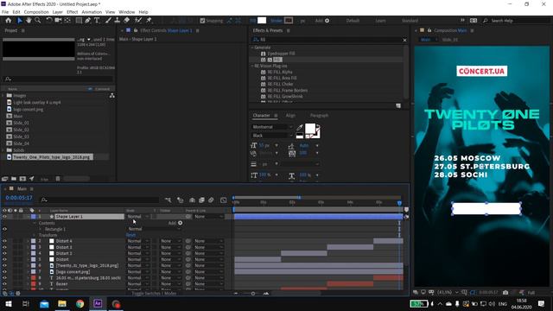Click Toggle Switches / Modes button
Viewport: 553px width, 311px height.
coord(154,294)
